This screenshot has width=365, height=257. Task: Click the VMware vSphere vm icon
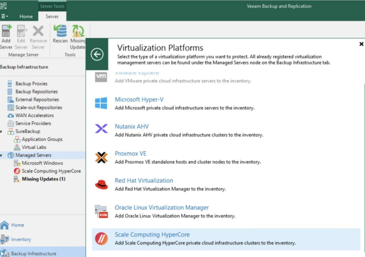pos(101,77)
